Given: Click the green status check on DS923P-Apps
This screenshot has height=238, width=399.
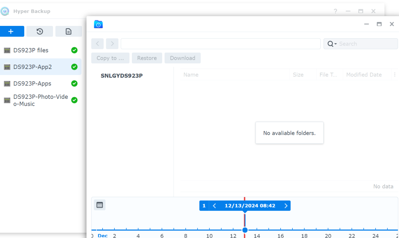Looking at the screenshot, I should [x=74, y=83].
